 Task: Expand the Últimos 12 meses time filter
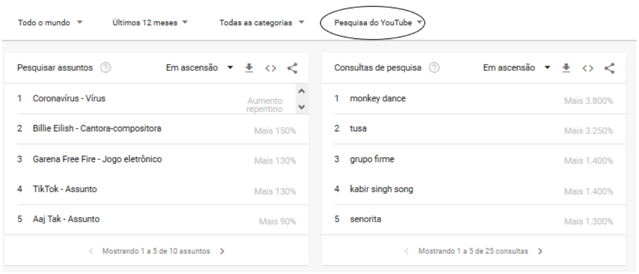point(149,23)
